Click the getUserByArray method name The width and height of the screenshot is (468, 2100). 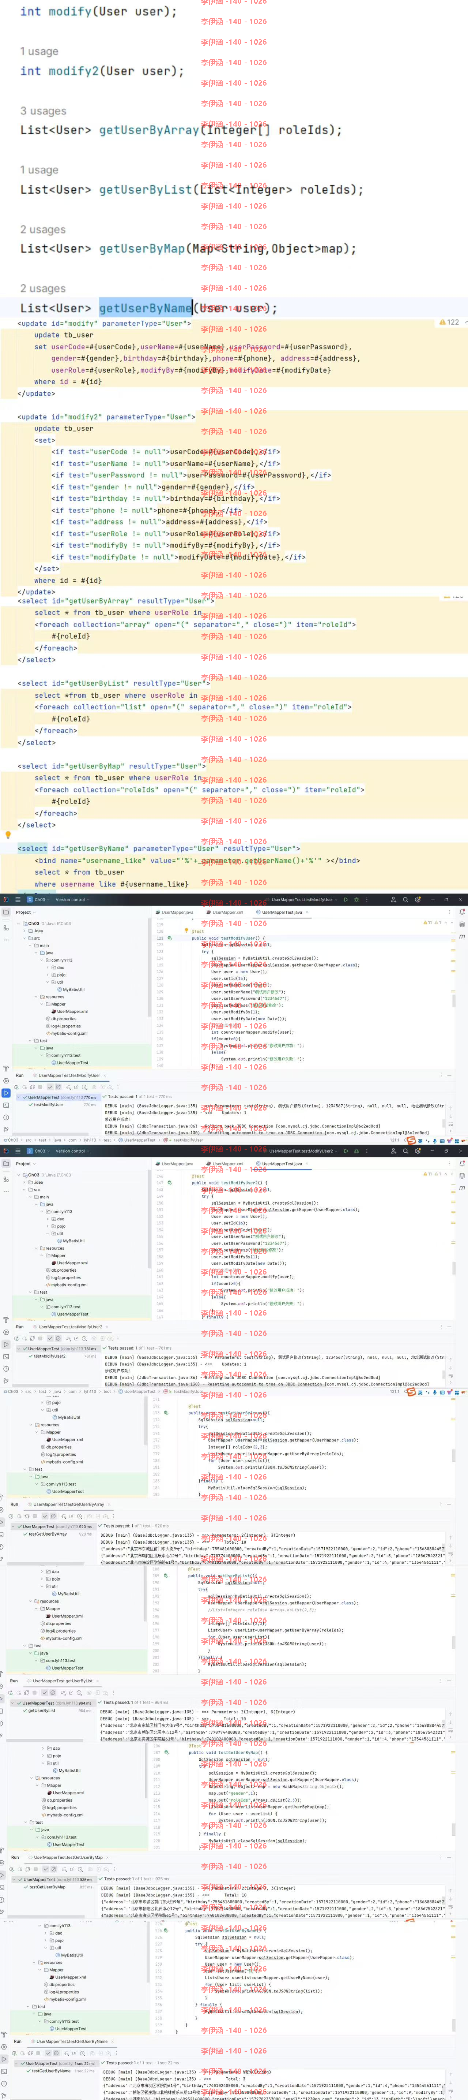(x=149, y=130)
